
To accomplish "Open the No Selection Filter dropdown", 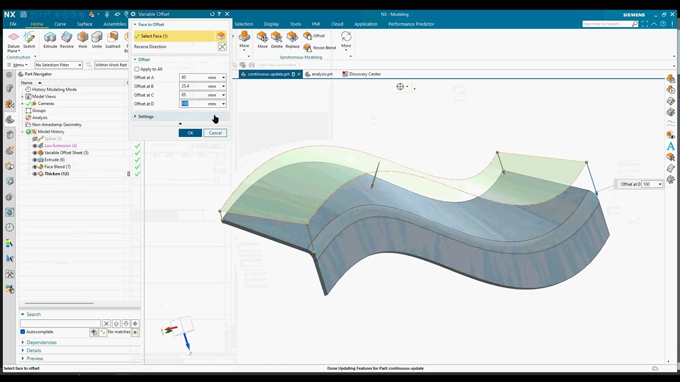I will pyautogui.click(x=58, y=65).
